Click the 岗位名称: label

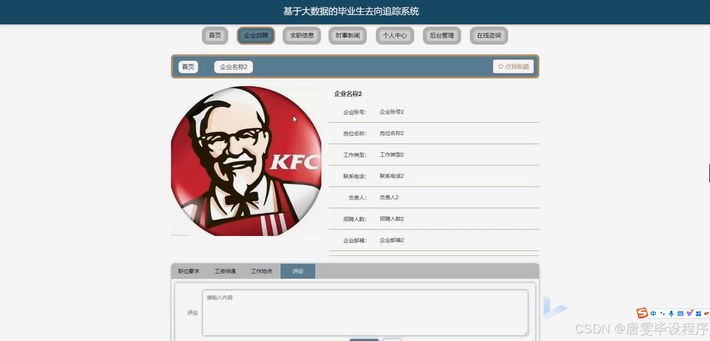click(x=355, y=134)
